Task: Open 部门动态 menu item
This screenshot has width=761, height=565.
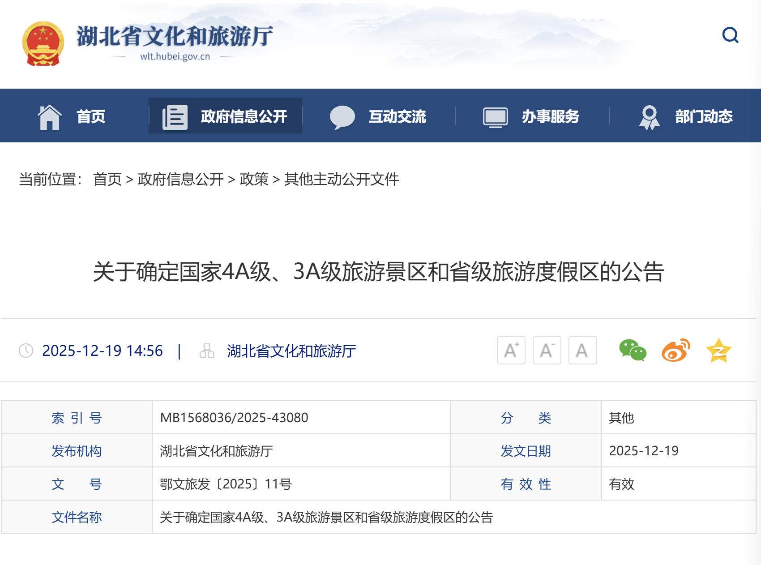Action: pos(686,116)
